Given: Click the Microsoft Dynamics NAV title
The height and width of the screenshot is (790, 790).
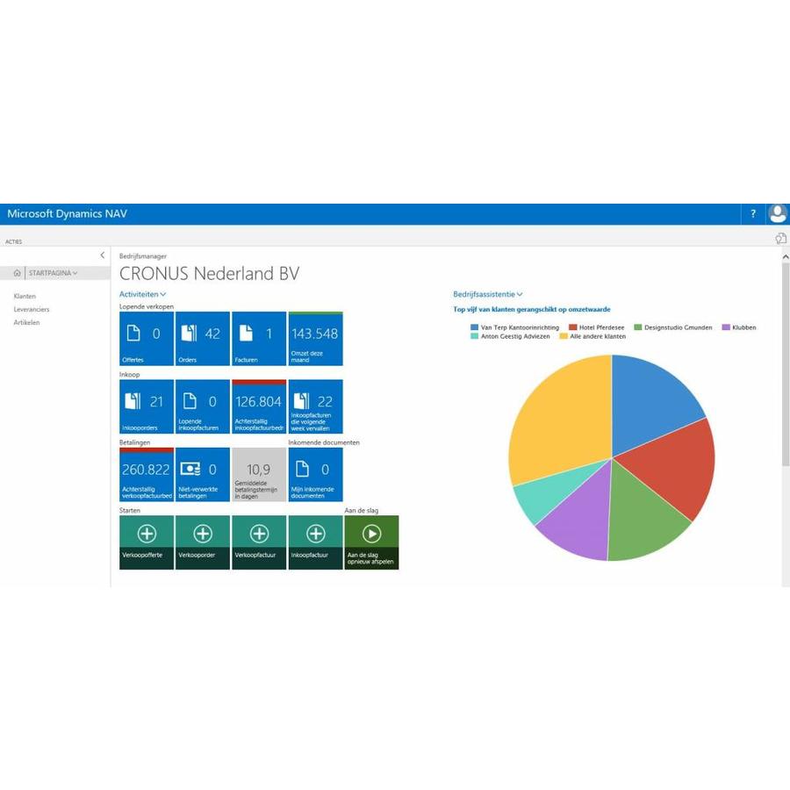Looking at the screenshot, I should 67,213.
